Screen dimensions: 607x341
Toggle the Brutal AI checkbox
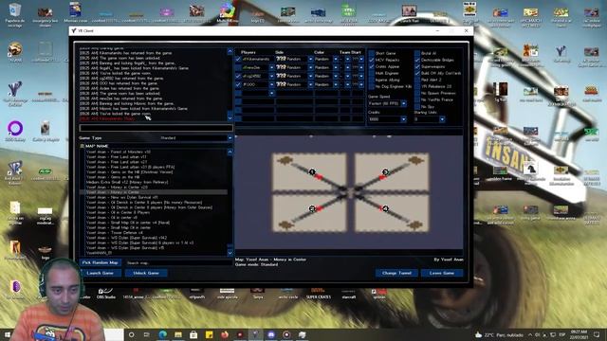[417, 53]
